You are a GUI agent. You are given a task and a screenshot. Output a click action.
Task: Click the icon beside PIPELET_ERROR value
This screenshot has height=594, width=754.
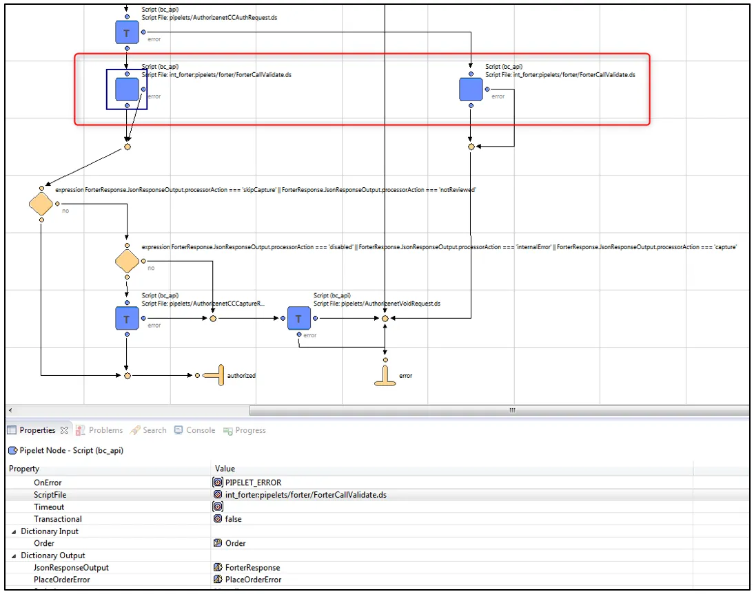(218, 482)
